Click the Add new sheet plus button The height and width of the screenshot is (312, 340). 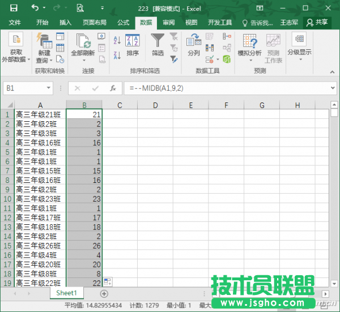pyautogui.click(x=104, y=293)
